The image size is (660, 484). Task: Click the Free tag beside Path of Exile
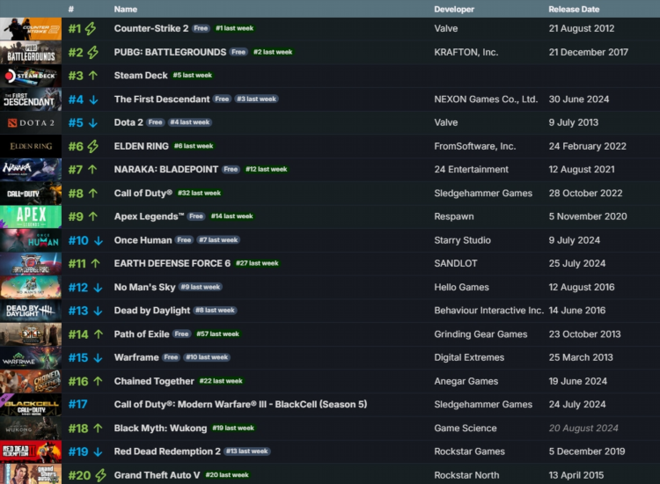(182, 334)
